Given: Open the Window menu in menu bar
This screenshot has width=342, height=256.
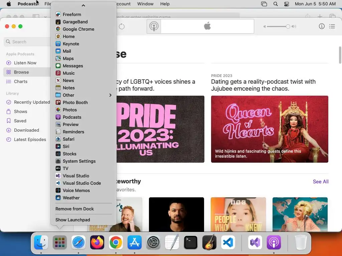Looking at the screenshot, I should coord(145,4).
